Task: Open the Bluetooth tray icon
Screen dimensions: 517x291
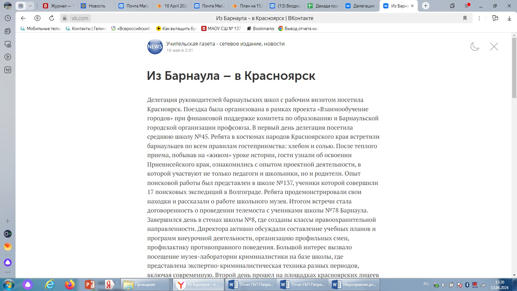Action: coord(467,285)
